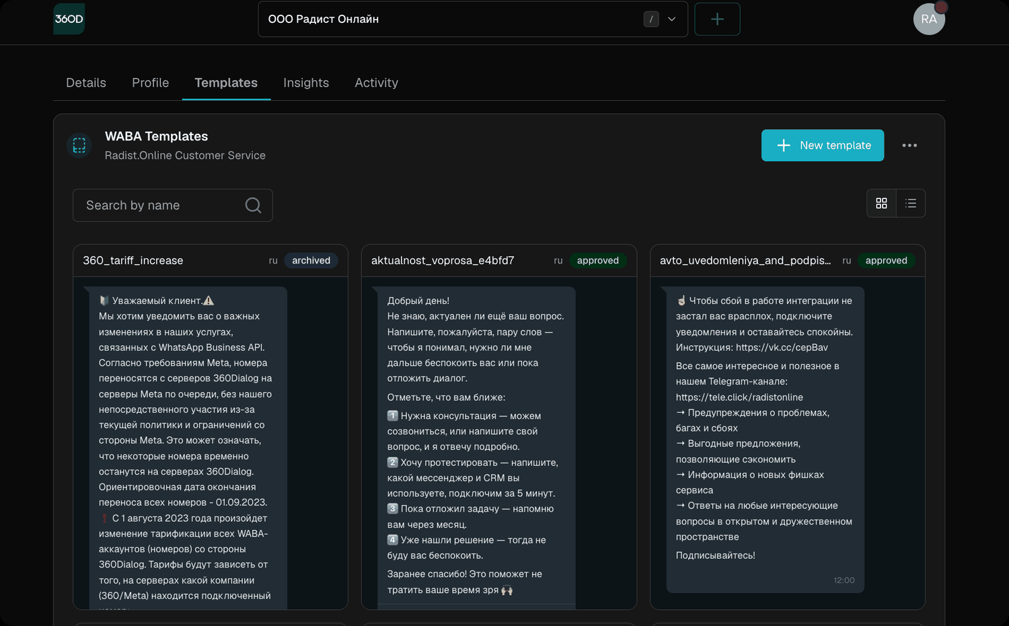Create a New template
Image resolution: width=1009 pixels, height=626 pixels.
[823, 145]
